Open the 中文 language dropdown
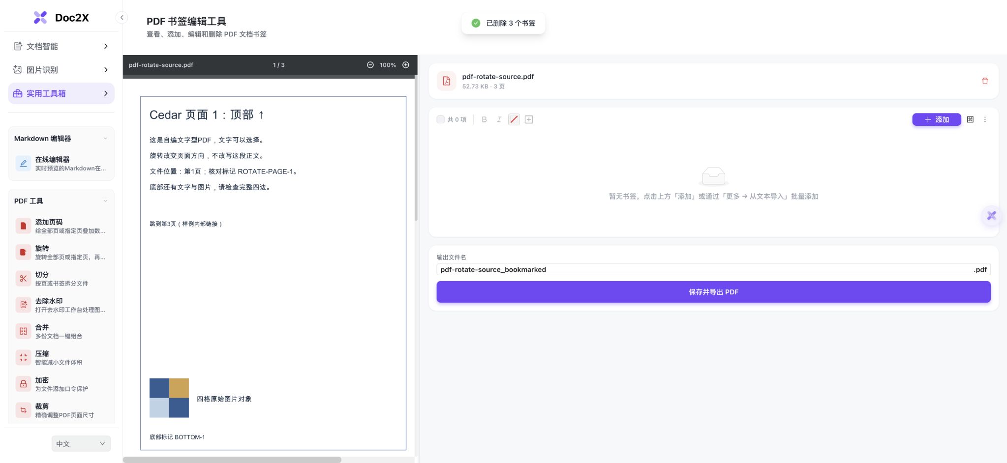 pyautogui.click(x=81, y=443)
